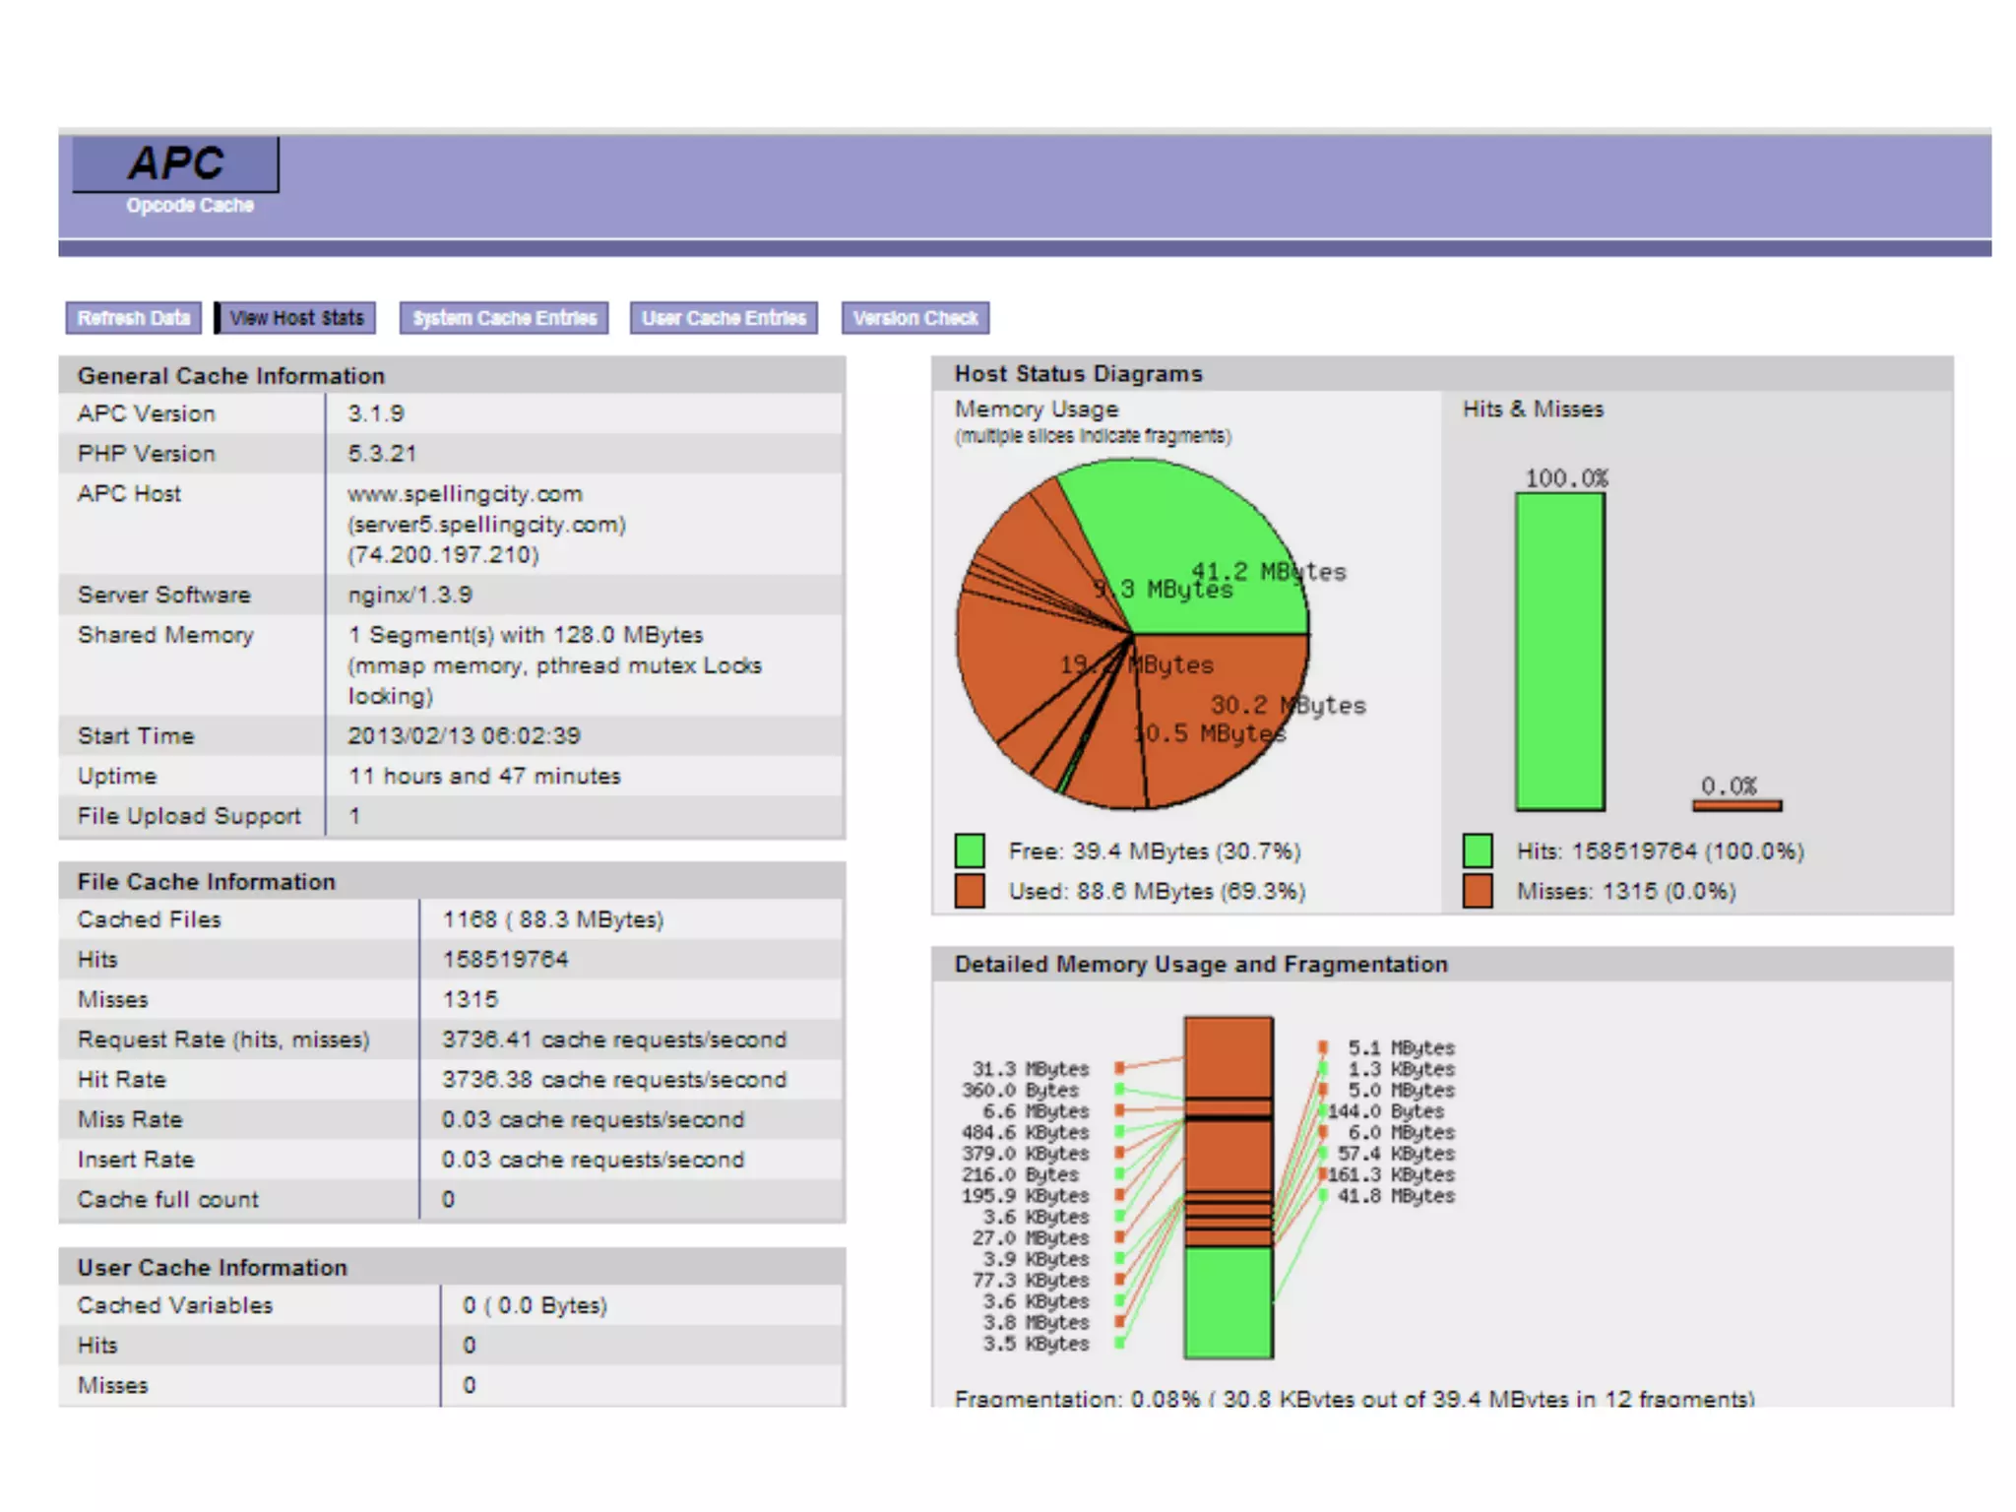Open the User Cache Entries tab
This screenshot has height=1512, width=2016.
click(x=724, y=318)
